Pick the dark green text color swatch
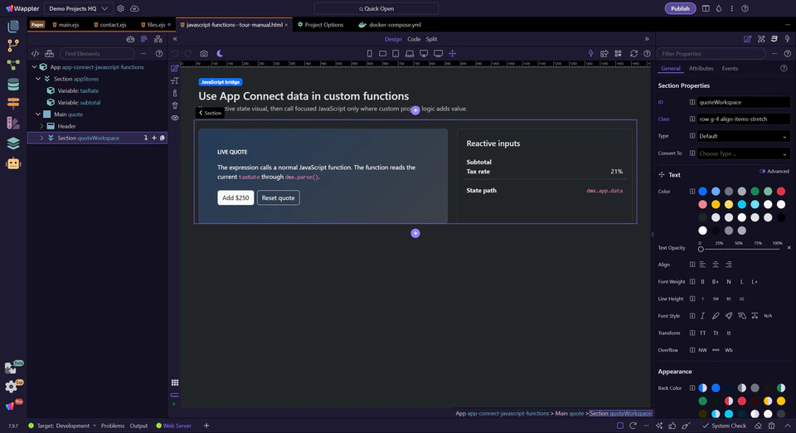The image size is (796, 433). pyautogui.click(x=755, y=192)
